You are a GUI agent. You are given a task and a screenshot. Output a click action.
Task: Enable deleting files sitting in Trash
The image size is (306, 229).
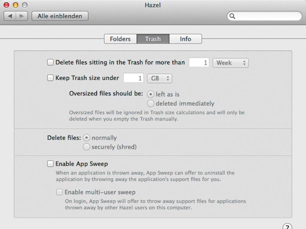tap(50, 62)
